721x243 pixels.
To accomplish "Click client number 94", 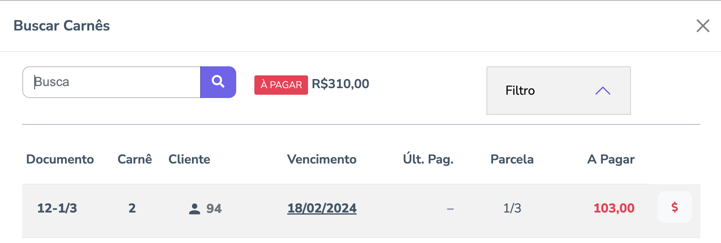I will 214,209.
